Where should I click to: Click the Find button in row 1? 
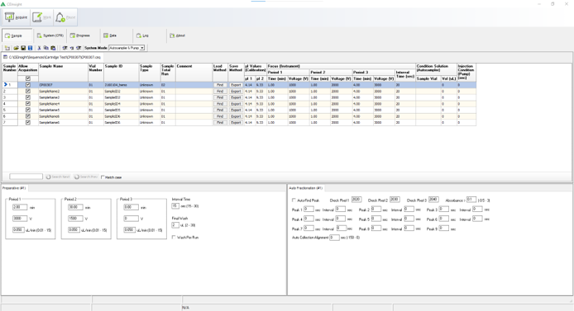point(220,85)
